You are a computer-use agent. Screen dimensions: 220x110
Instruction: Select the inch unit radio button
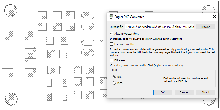click(x=114, y=83)
